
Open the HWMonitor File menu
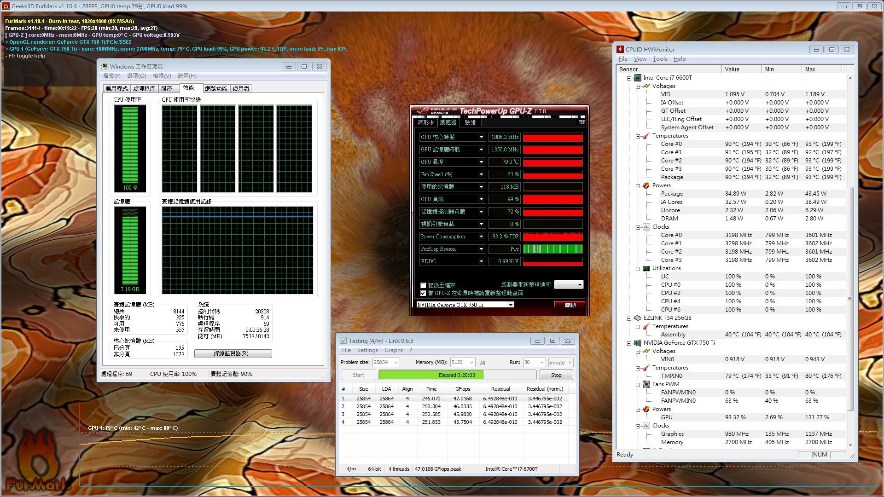[x=623, y=59]
